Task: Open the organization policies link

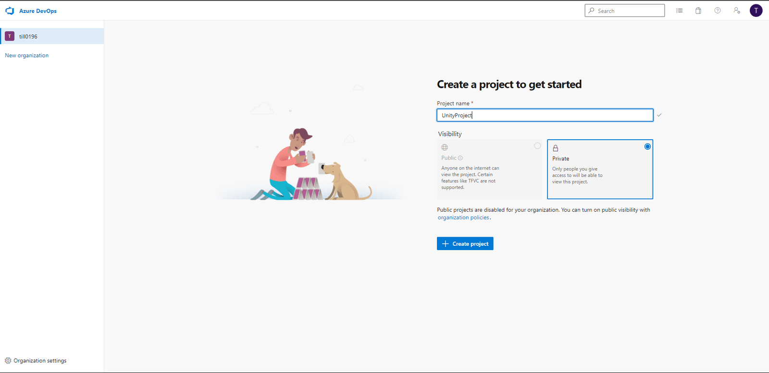Action: [x=463, y=217]
